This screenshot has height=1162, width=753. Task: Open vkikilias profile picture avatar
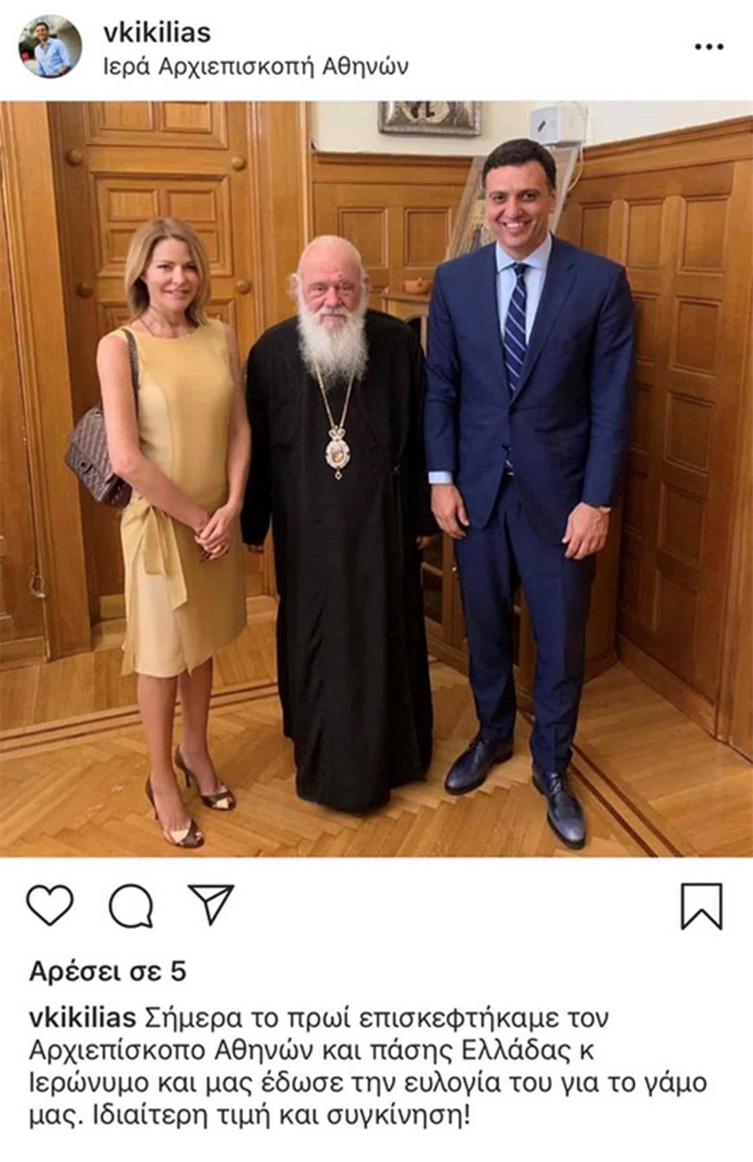[50, 47]
